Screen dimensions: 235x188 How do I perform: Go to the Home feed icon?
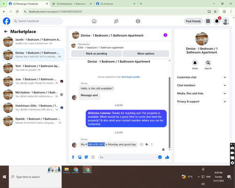(x=94, y=21)
